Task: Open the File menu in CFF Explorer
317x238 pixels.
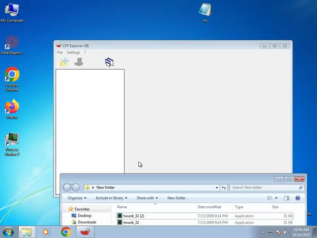Action: [x=60, y=52]
